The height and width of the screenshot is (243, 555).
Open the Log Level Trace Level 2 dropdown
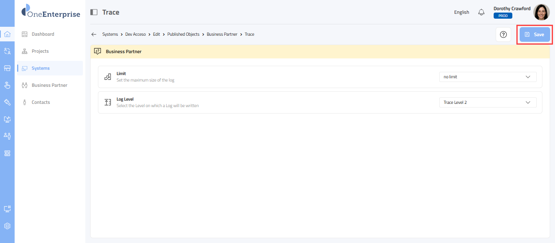[x=488, y=103]
